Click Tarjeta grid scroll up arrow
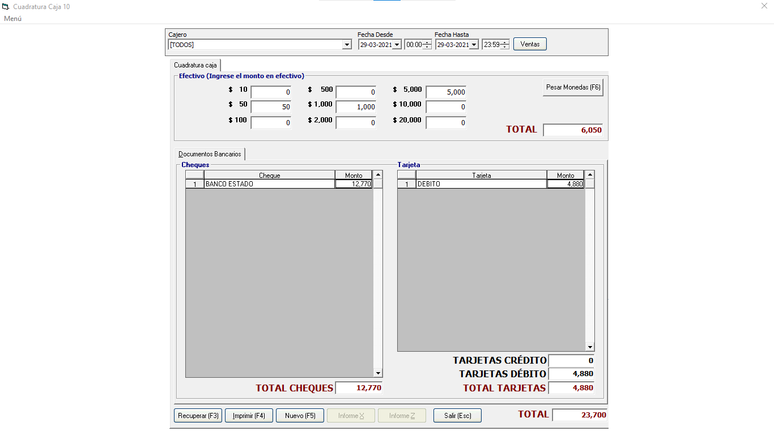This screenshot has height=435, width=774. [x=590, y=175]
